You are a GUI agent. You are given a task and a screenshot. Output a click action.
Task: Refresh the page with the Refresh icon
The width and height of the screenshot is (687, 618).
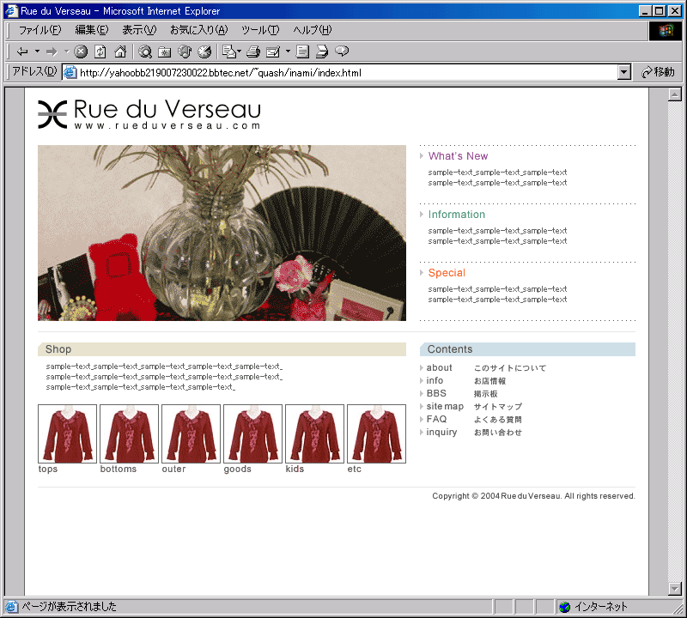[x=100, y=51]
